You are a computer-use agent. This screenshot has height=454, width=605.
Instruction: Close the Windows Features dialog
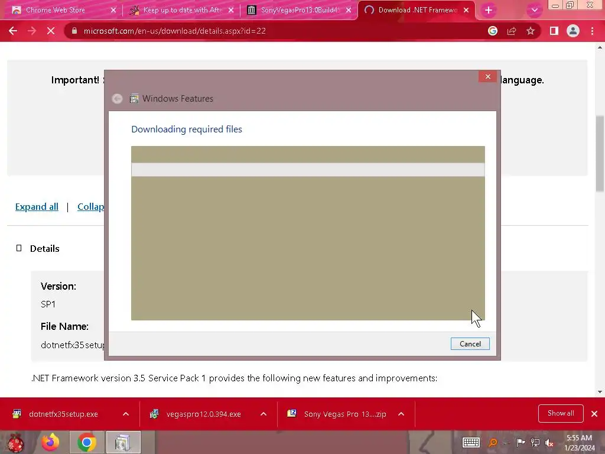click(x=487, y=76)
